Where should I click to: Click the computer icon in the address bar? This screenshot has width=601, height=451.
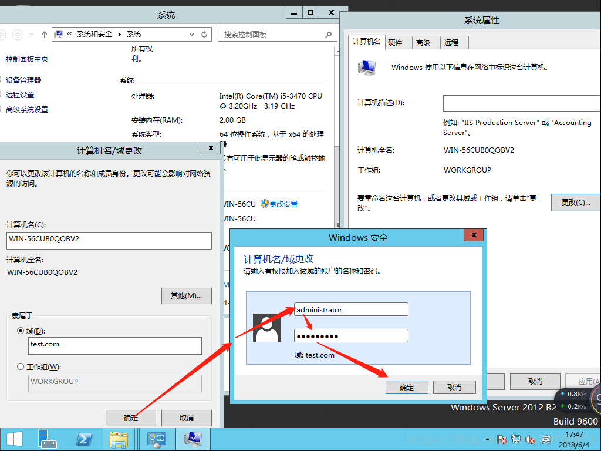coord(59,35)
